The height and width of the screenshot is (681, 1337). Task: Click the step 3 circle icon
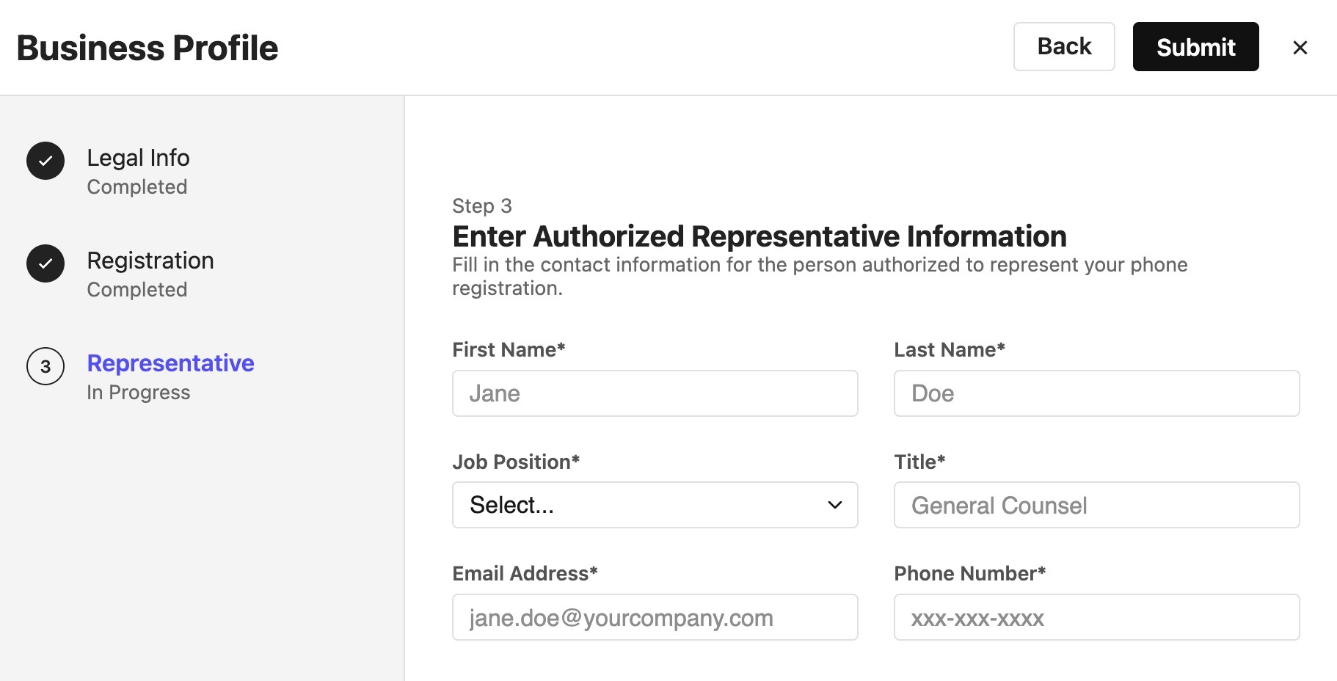tap(45, 366)
